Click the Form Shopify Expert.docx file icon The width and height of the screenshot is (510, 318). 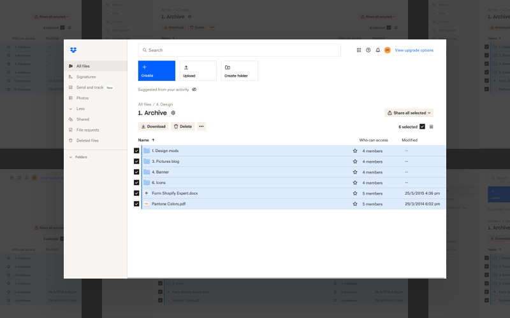147,193
